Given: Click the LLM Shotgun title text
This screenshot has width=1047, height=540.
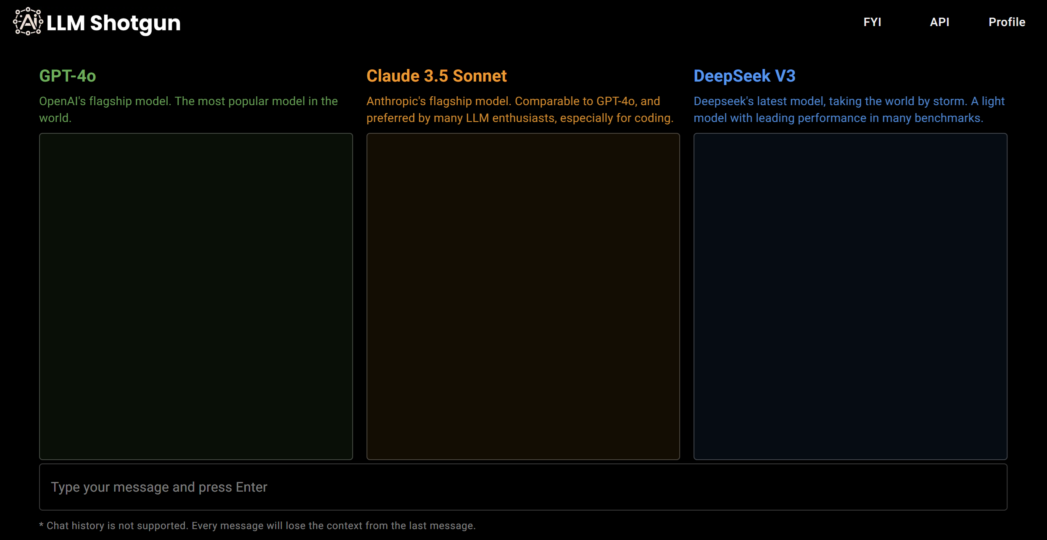Looking at the screenshot, I should [x=113, y=23].
